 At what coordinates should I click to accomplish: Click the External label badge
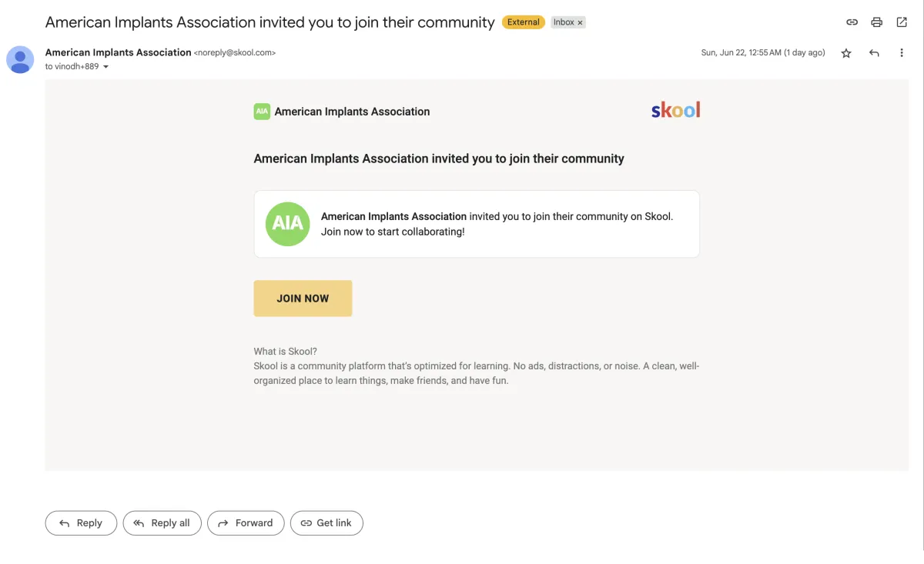[524, 22]
